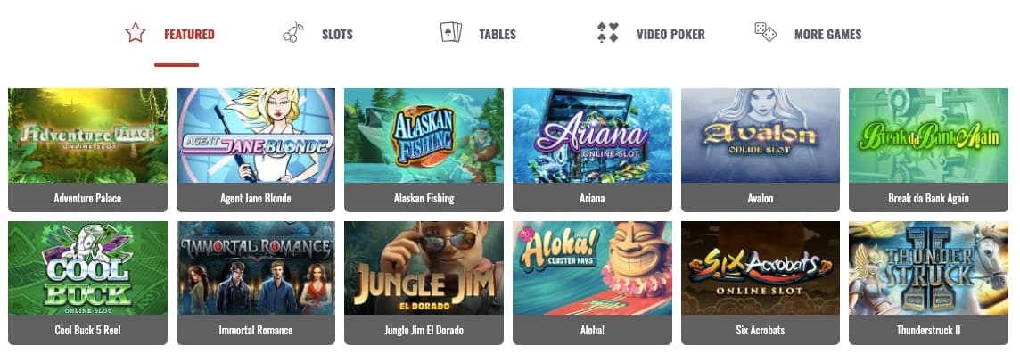1020x362 pixels.
Task: Open the Thunderstruck II game thumbnail
Action: click(928, 268)
